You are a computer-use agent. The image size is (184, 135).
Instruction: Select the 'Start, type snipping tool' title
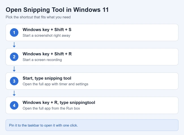pyautogui.click(x=47, y=78)
